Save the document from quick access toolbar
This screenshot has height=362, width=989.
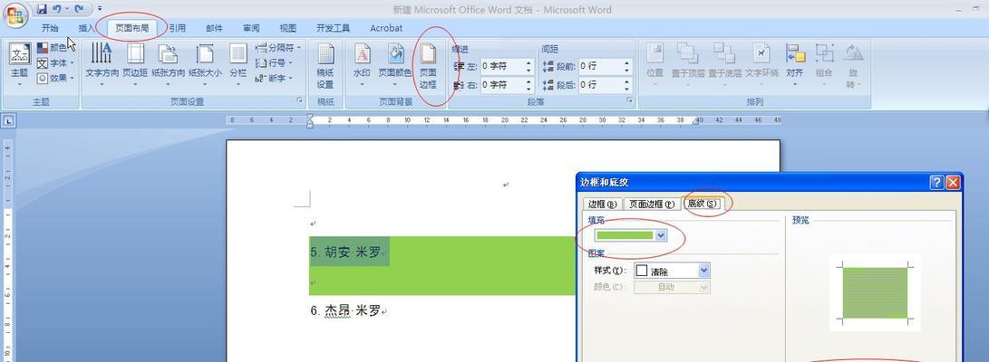coord(42,9)
